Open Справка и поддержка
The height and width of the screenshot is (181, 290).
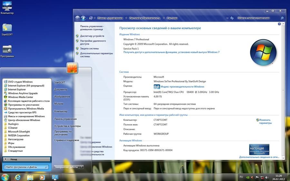[x=66, y=140]
